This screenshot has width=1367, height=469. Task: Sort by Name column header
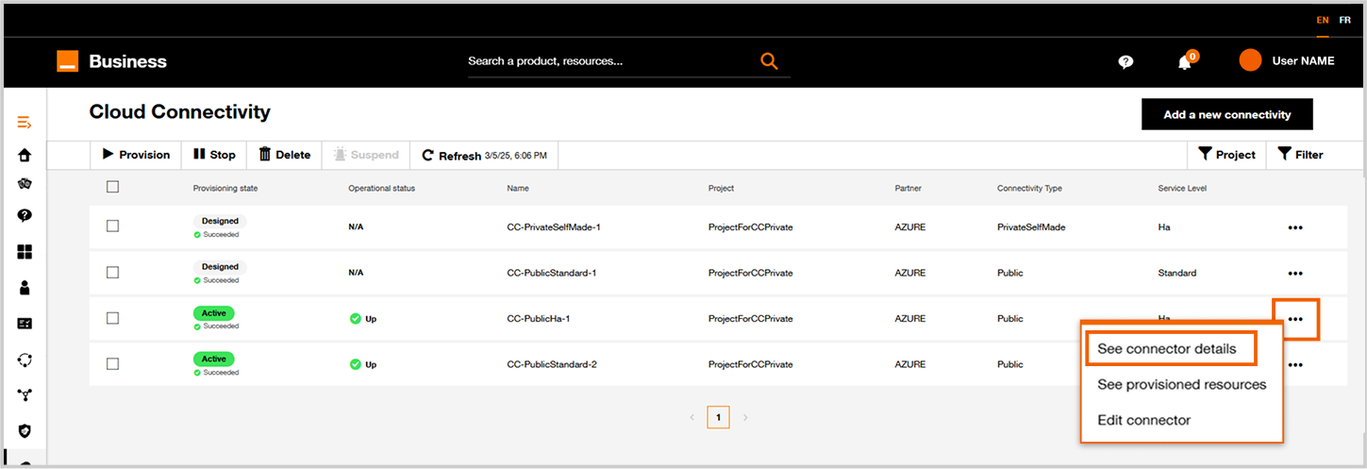518,188
